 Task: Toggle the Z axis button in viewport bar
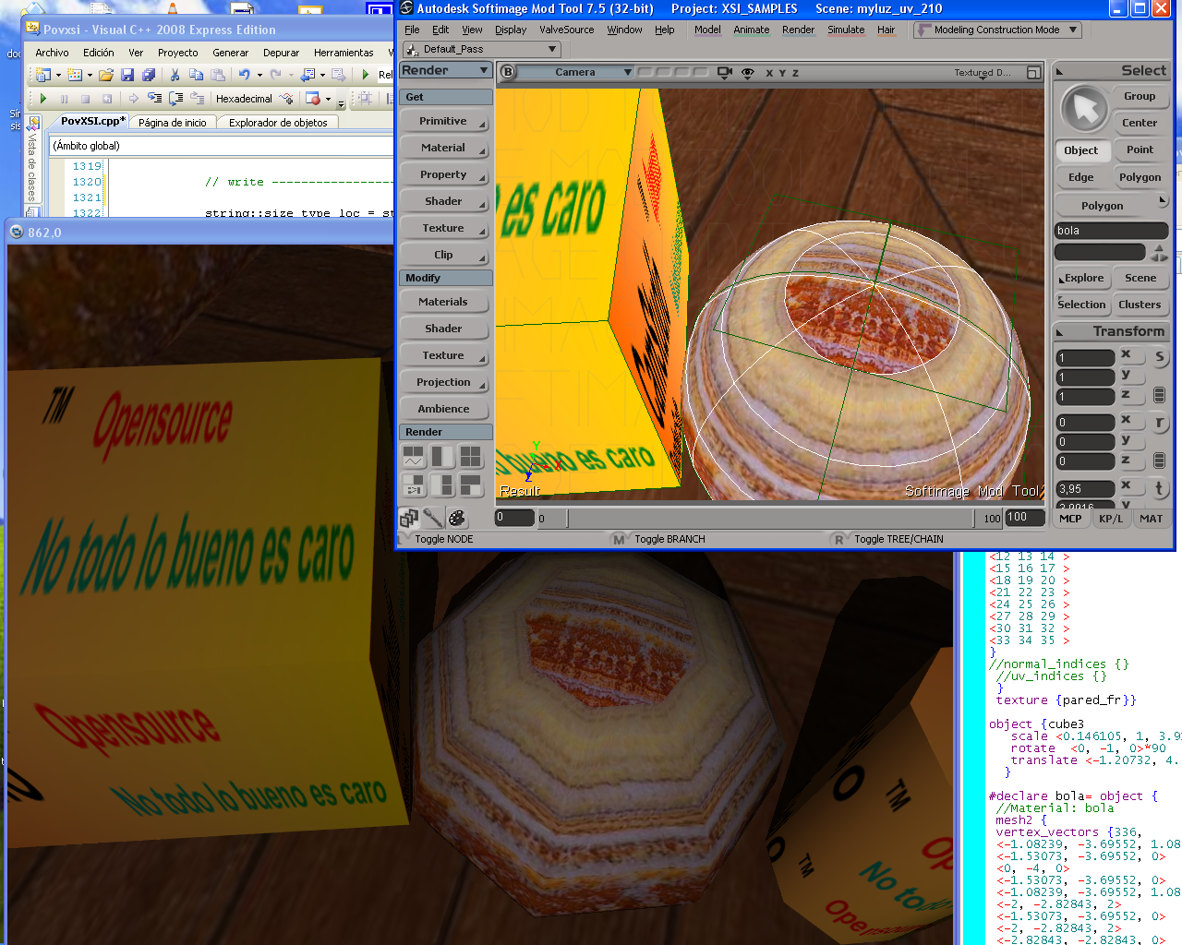[x=795, y=73]
